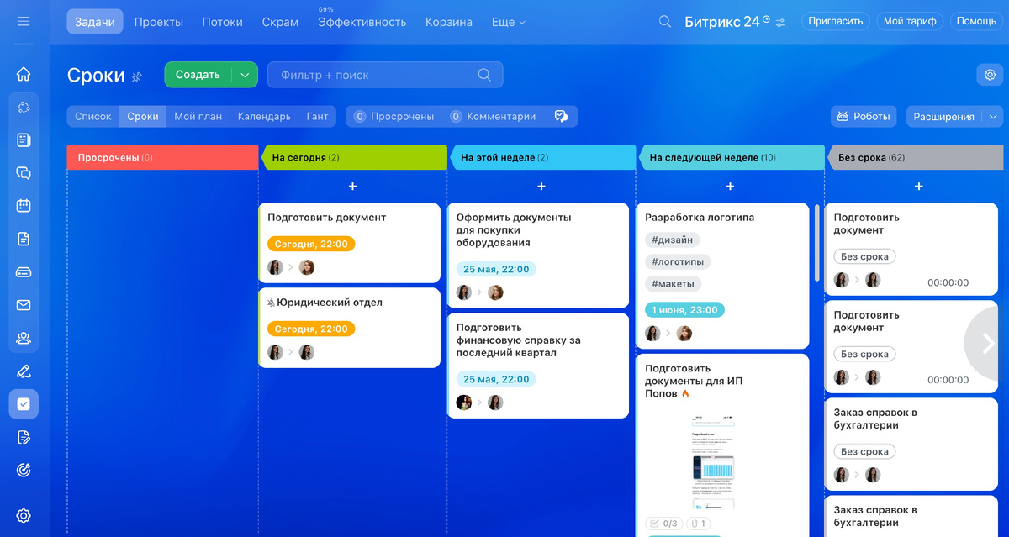Image resolution: width=1009 pixels, height=537 pixels.
Task: Expand the Еще menu dropdown
Action: 508,22
